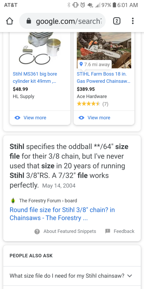The width and height of the screenshot is (144, 289).
Task: Tap View more under Ace Hardware
Action: 99,117
